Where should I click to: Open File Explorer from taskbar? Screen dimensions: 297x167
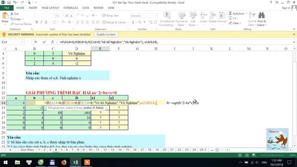coord(18,162)
